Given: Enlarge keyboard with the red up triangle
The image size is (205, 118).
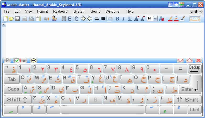Looking at the screenshot, I should [x=189, y=60].
